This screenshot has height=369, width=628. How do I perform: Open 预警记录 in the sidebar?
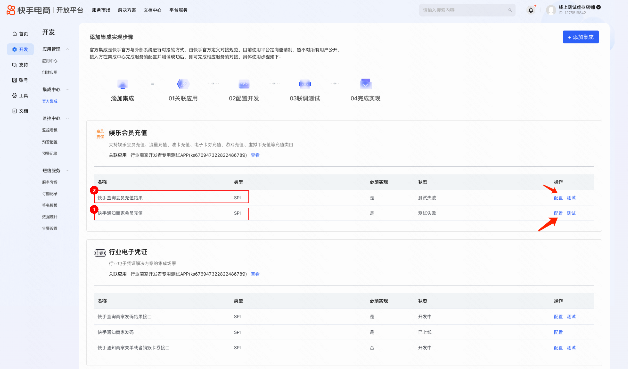coord(50,153)
